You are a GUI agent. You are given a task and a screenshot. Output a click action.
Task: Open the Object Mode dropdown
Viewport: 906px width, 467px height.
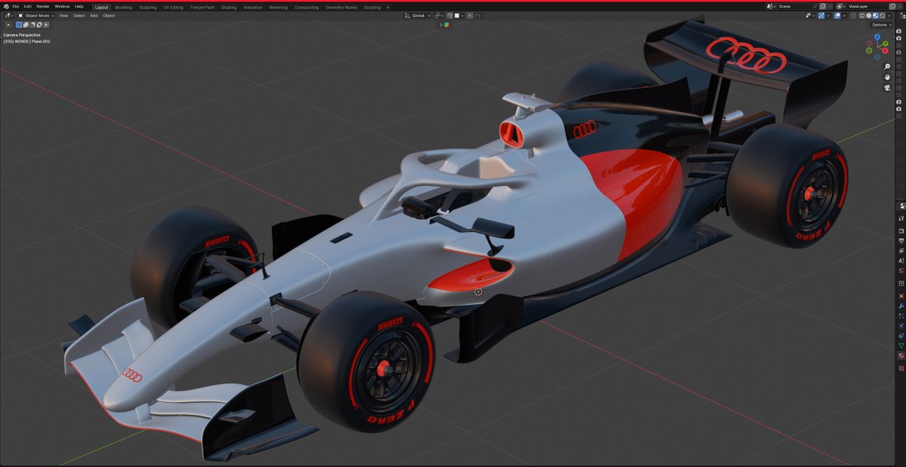click(x=36, y=16)
